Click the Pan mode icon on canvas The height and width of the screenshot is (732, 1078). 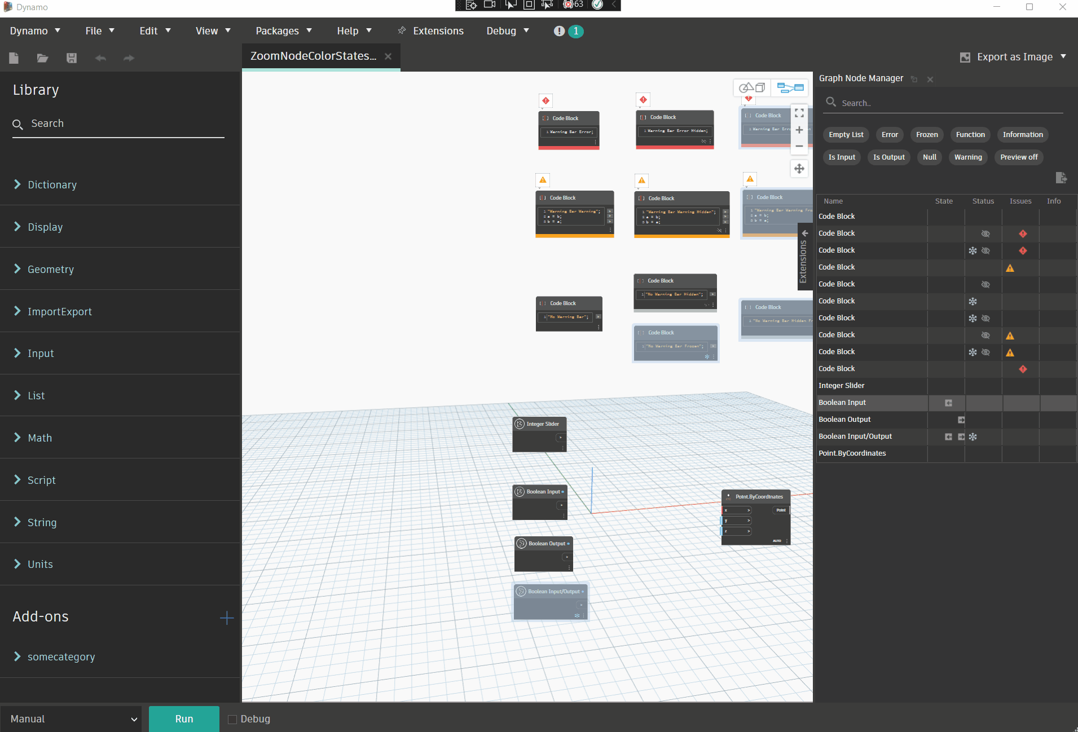click(799, 169)
